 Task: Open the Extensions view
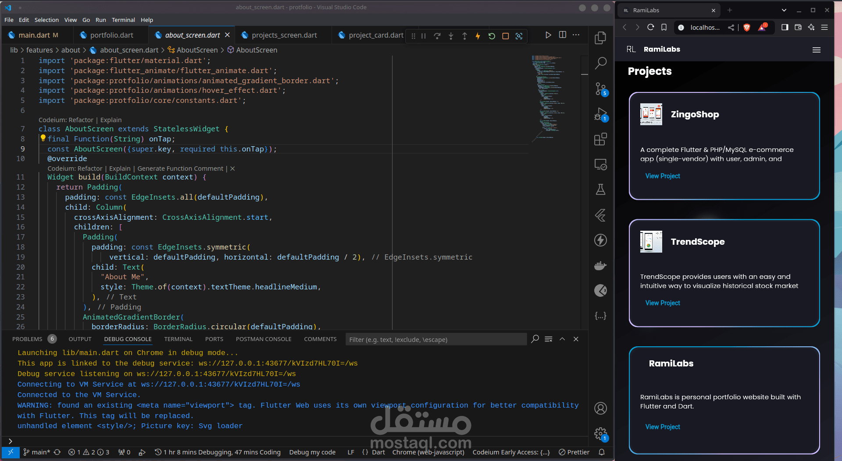tap(600, 139)
